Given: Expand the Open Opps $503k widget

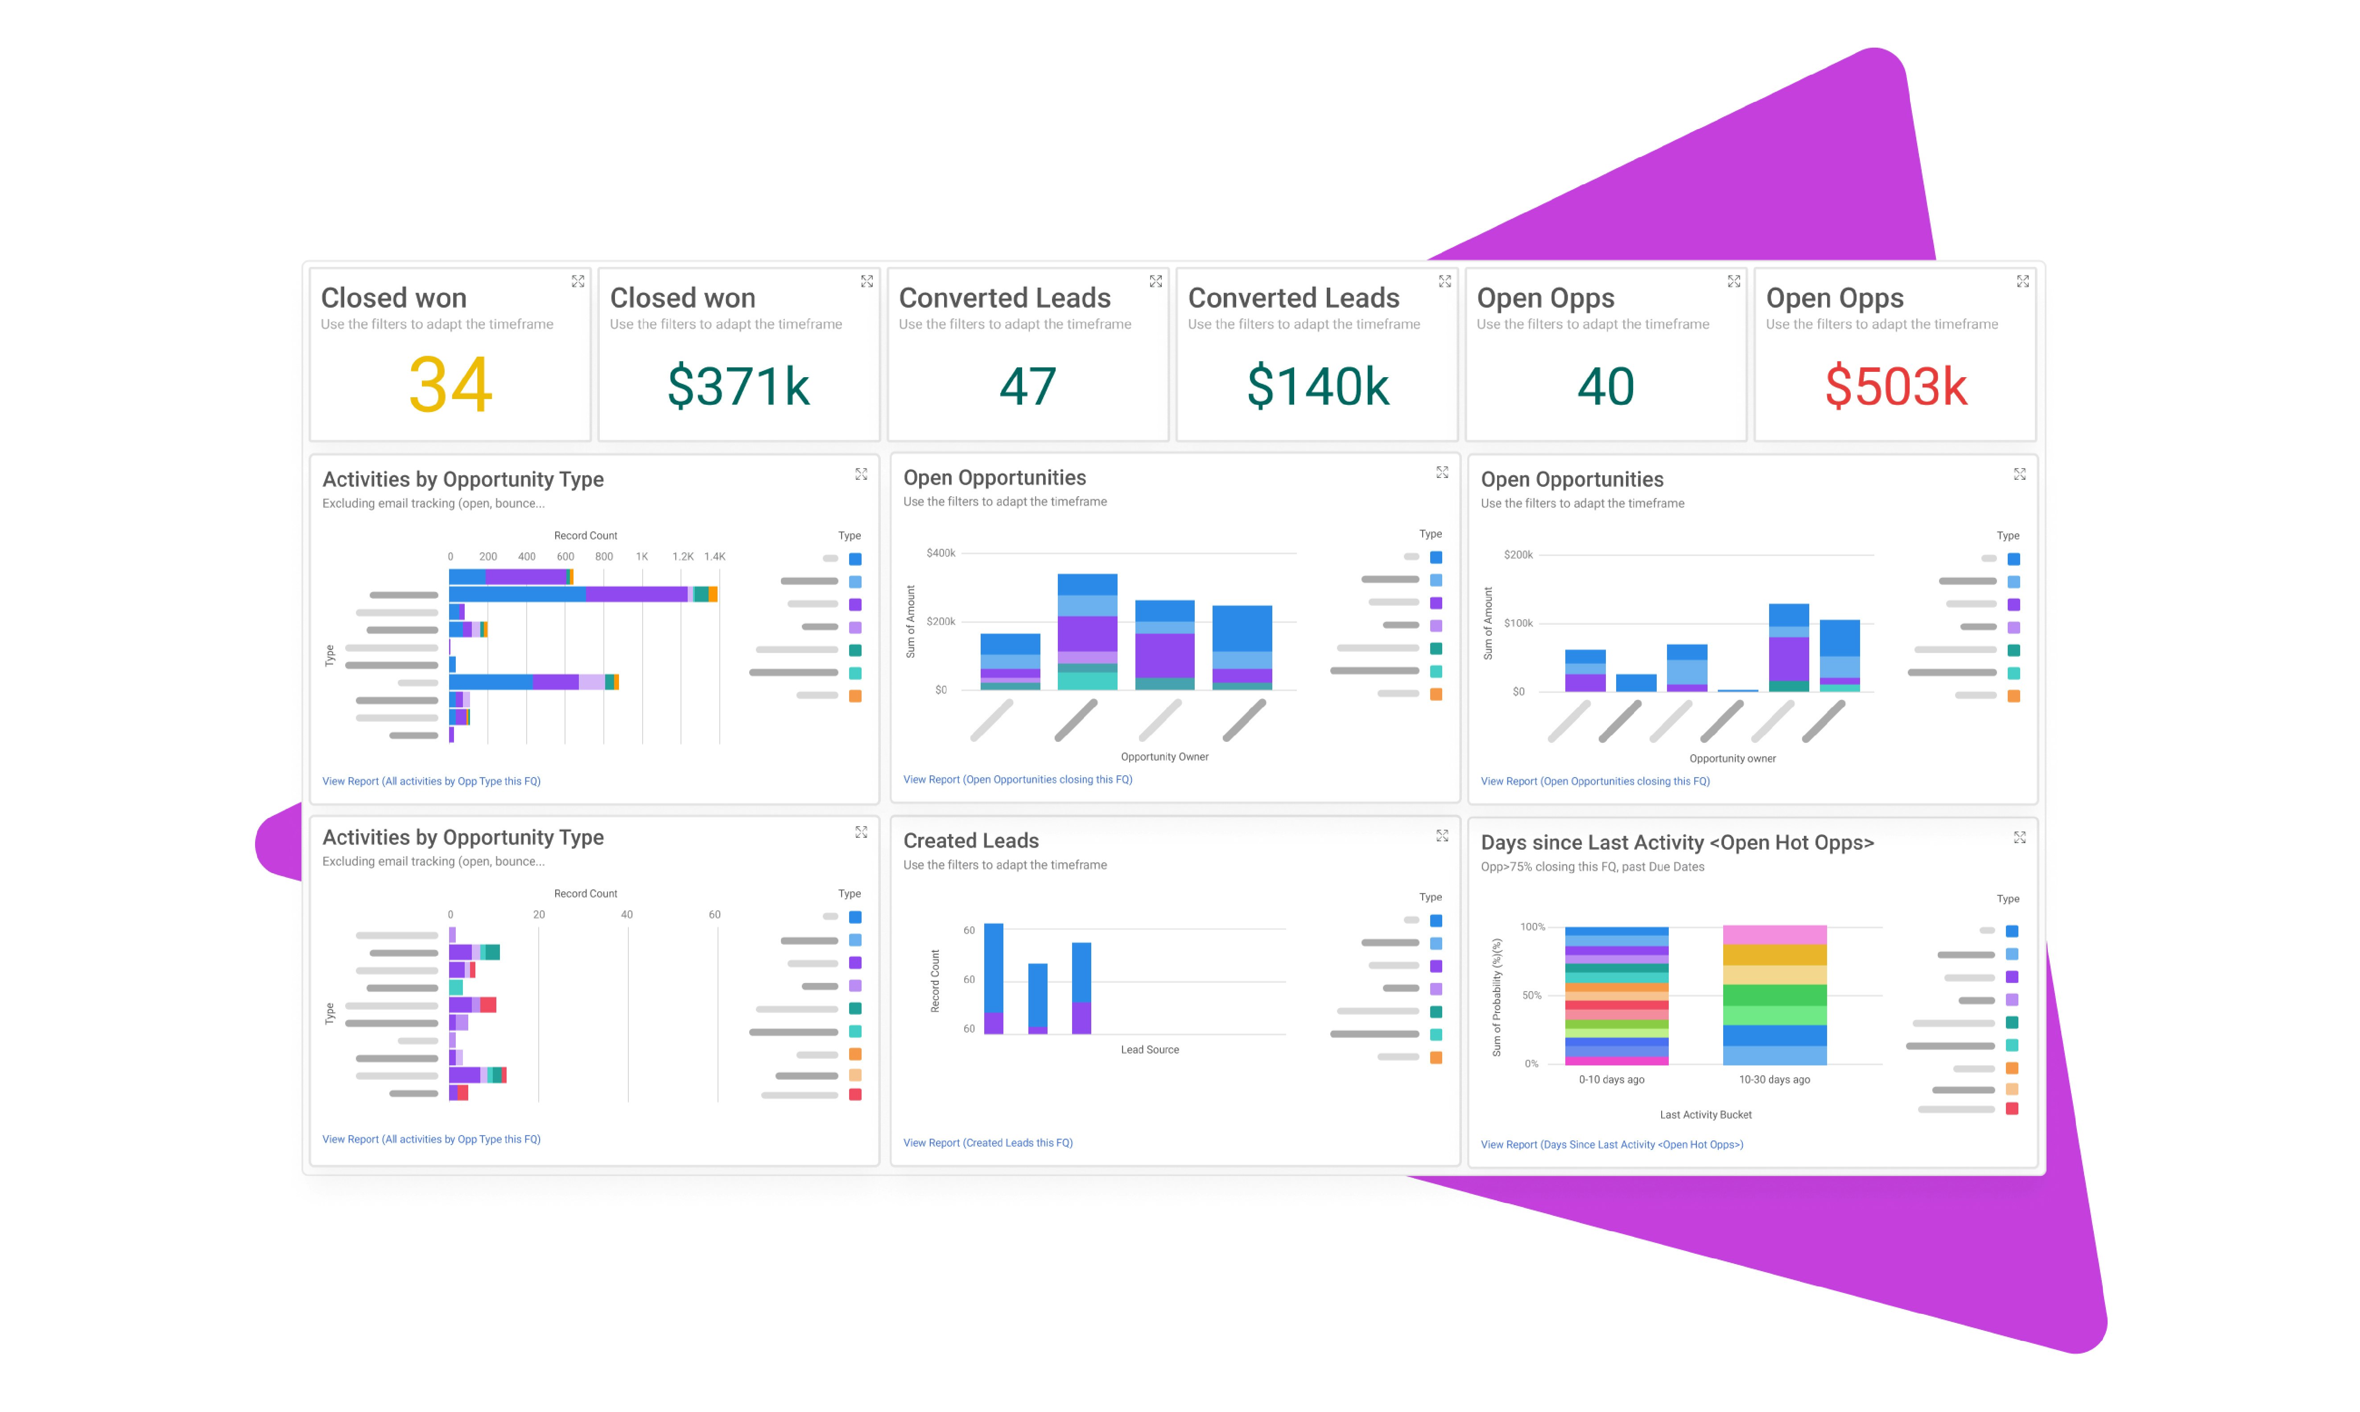Looking at the screenshot, I should tap(2023, 282).
